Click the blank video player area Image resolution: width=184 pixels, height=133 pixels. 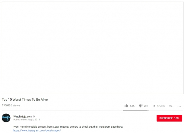pos(93,48)
